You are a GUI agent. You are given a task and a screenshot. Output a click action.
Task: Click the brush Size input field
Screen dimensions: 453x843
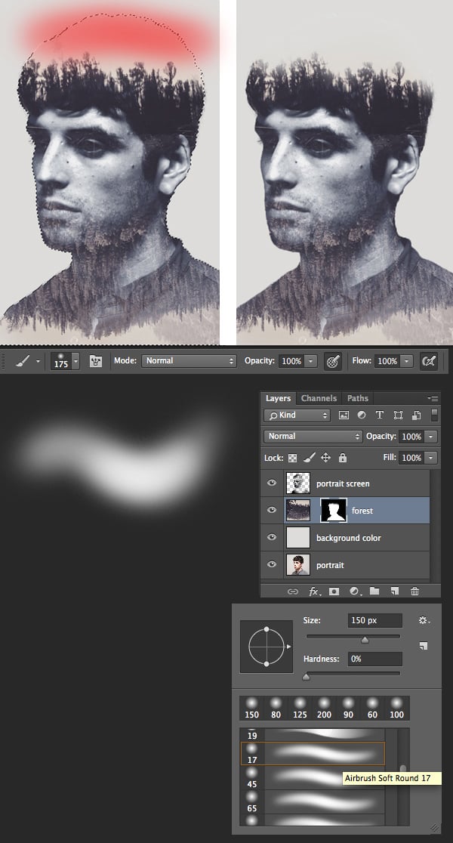coord(375,620)
